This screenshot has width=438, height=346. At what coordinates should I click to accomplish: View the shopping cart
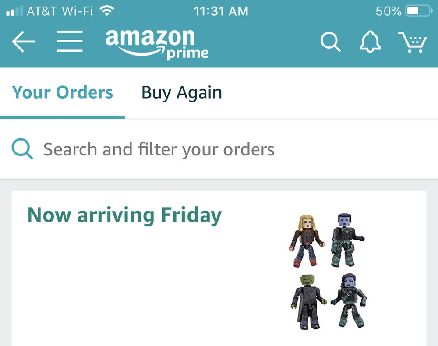coord(412,42)
